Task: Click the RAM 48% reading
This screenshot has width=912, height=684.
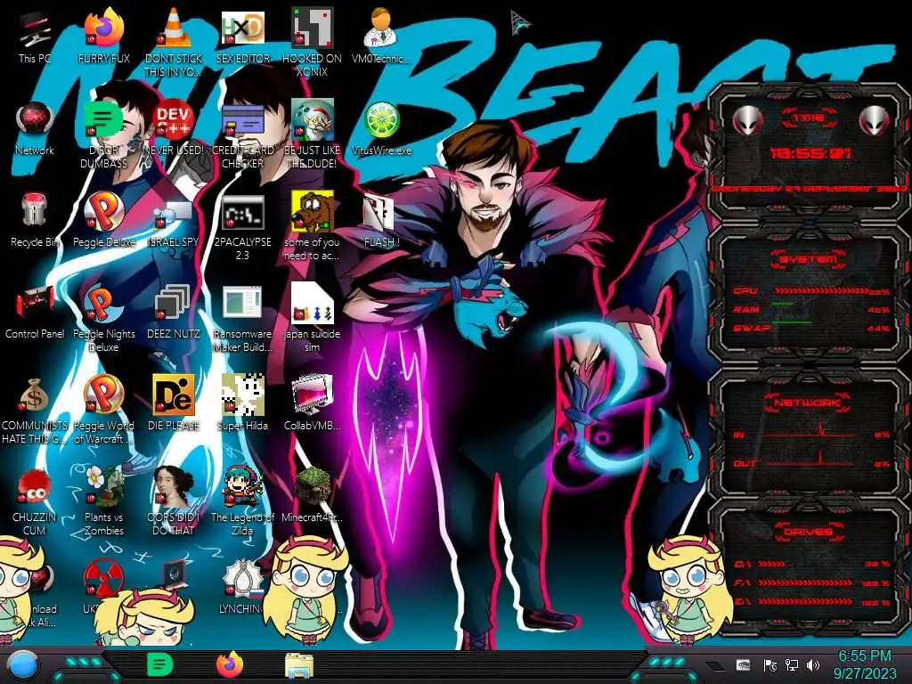Action: tap(878, 310)
